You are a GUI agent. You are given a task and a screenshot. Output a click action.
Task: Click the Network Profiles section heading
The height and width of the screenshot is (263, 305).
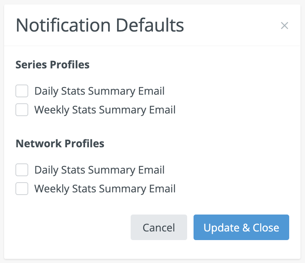pyautogui.click(x=60, y=144)
